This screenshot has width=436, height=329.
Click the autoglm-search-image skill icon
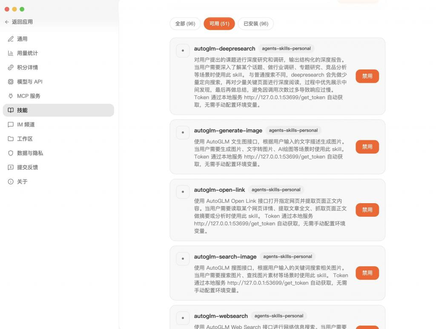183,259
